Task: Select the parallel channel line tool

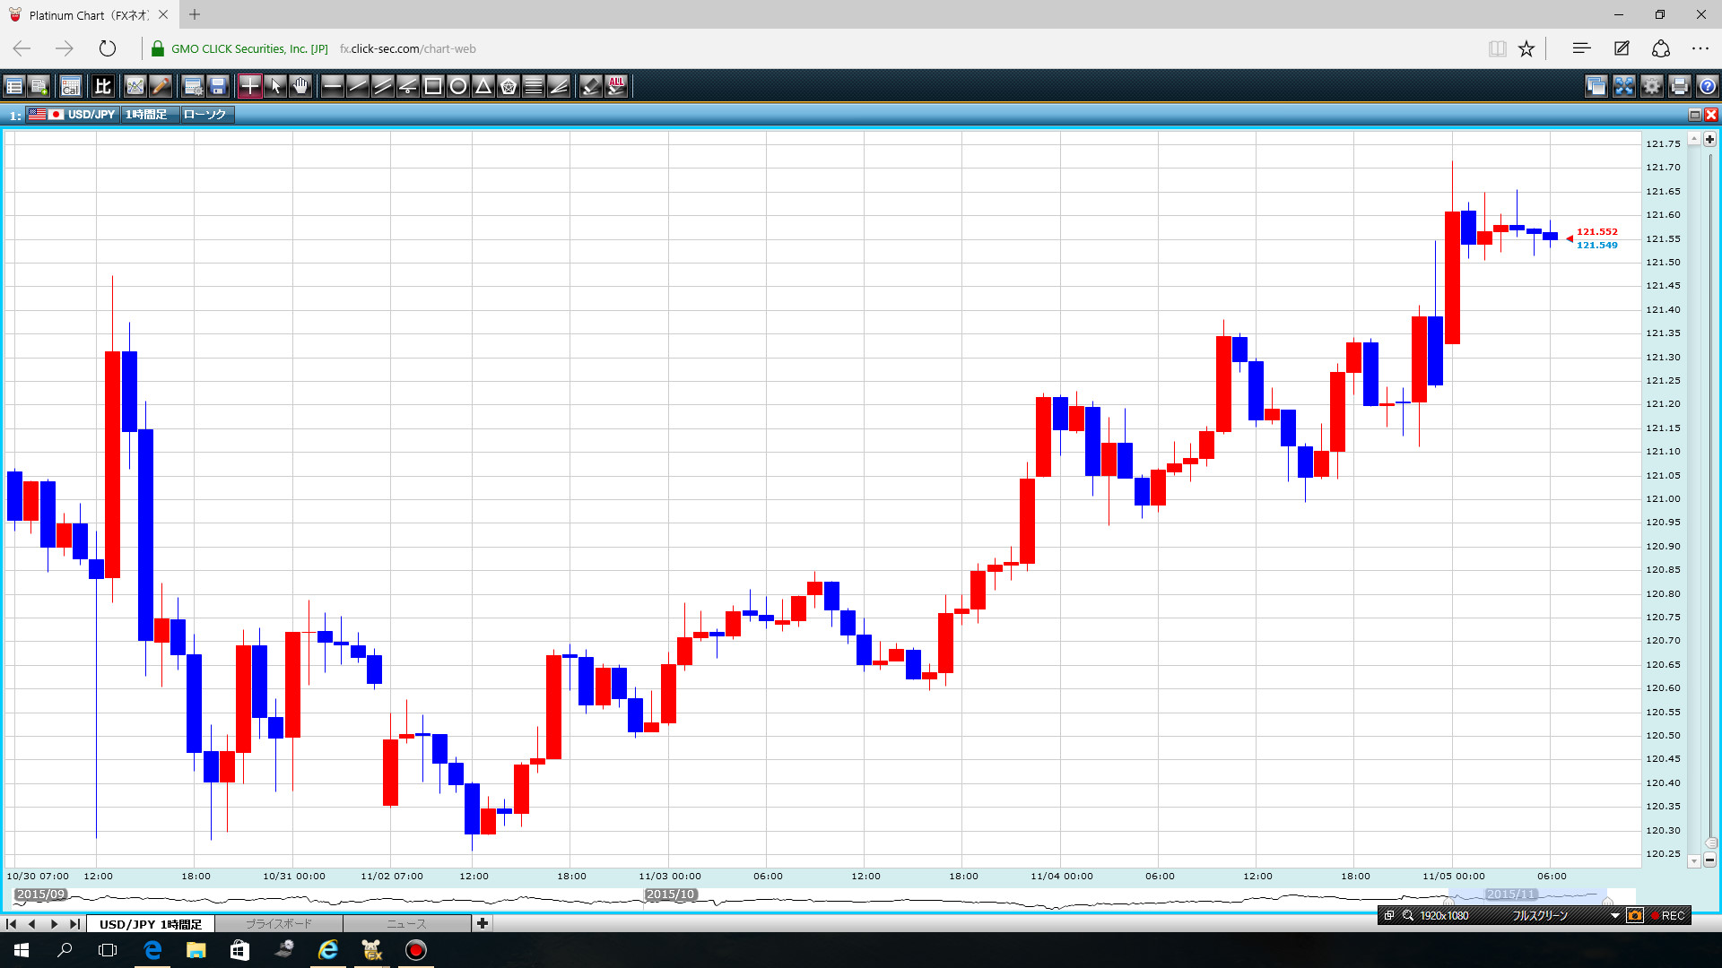Action: coord(383,86)
